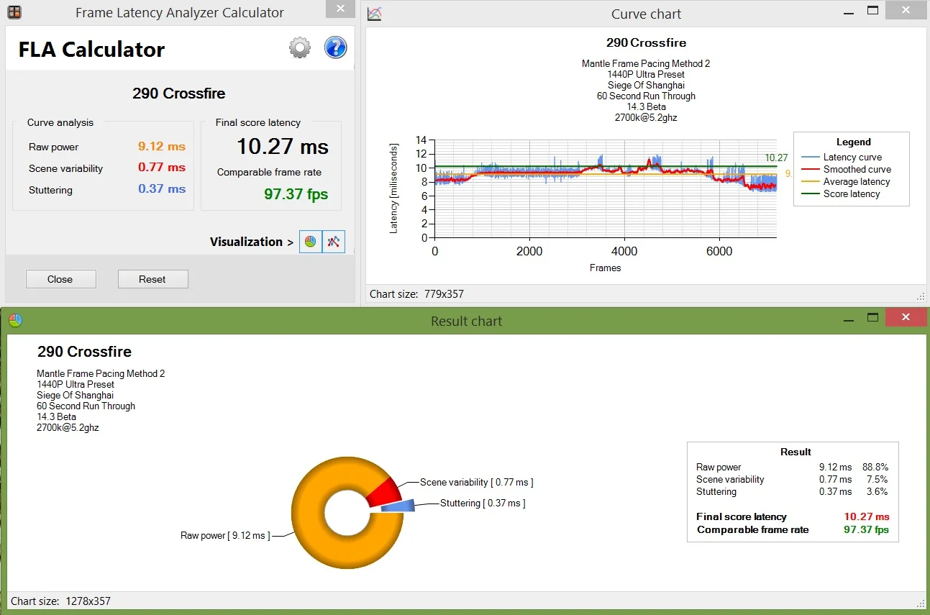Click Score latency legend entry
930x615 pixels.
click(x=841, y=193)
